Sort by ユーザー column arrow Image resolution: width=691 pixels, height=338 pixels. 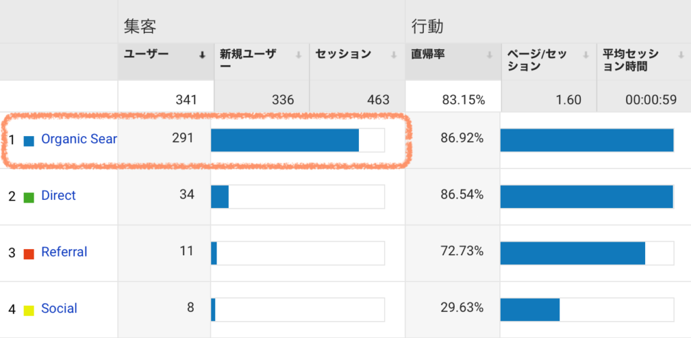coord(202,55)
